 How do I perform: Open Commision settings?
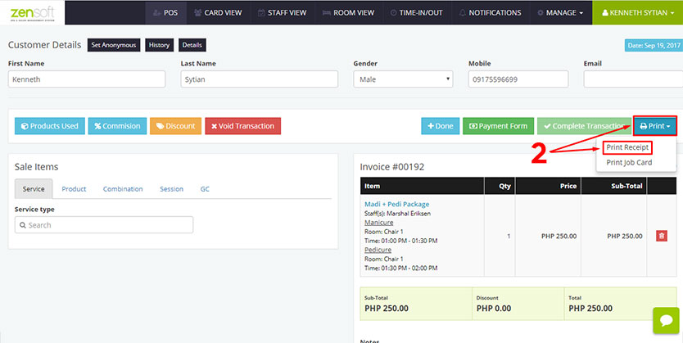[117, 126]
